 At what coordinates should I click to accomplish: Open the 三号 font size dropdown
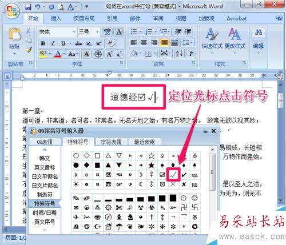point(97,32)
